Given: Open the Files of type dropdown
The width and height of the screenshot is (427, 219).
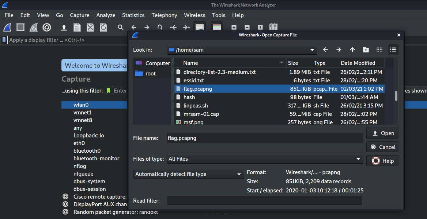Looking at the screenshot, I should coord(358,159).
